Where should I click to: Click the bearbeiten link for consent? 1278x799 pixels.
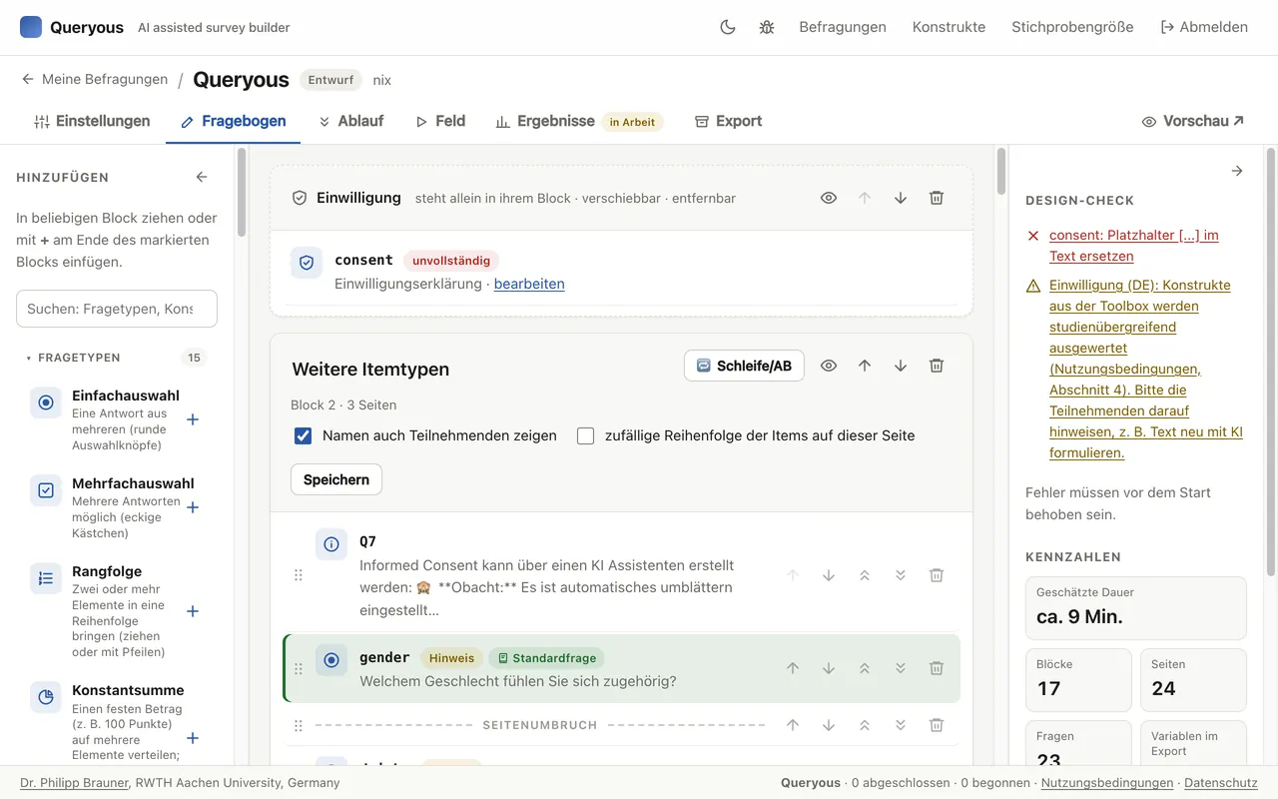[529, 284]
